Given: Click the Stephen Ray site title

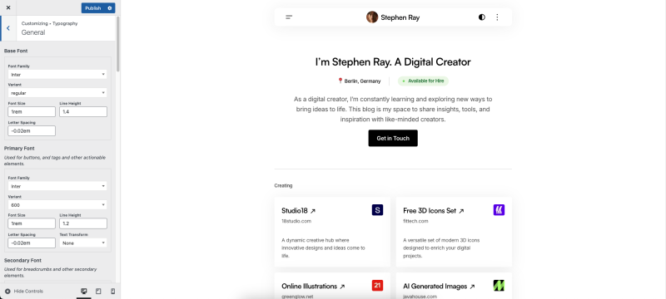Looking at the screenshot, I should click(x=400, y=17).
